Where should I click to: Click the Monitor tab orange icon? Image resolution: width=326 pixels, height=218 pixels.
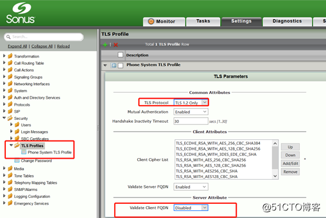[151, 21]
